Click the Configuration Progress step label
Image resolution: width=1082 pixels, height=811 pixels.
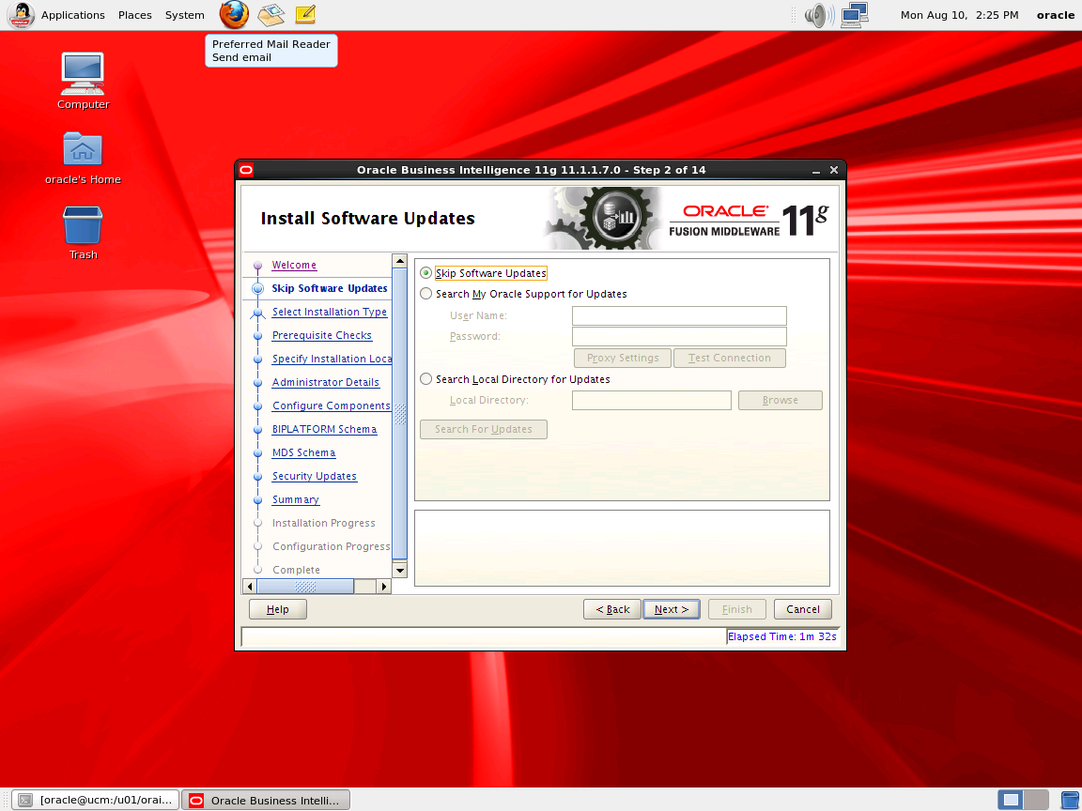[x=332, y=546]
